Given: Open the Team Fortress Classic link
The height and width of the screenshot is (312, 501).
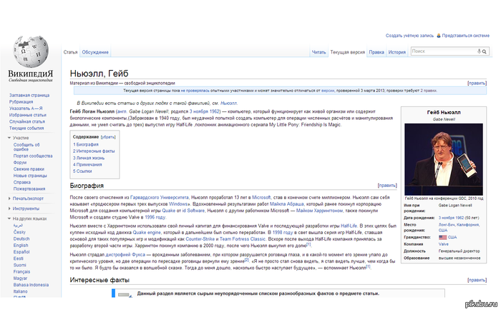Looking at the screenshot, I should coord(243,239).
